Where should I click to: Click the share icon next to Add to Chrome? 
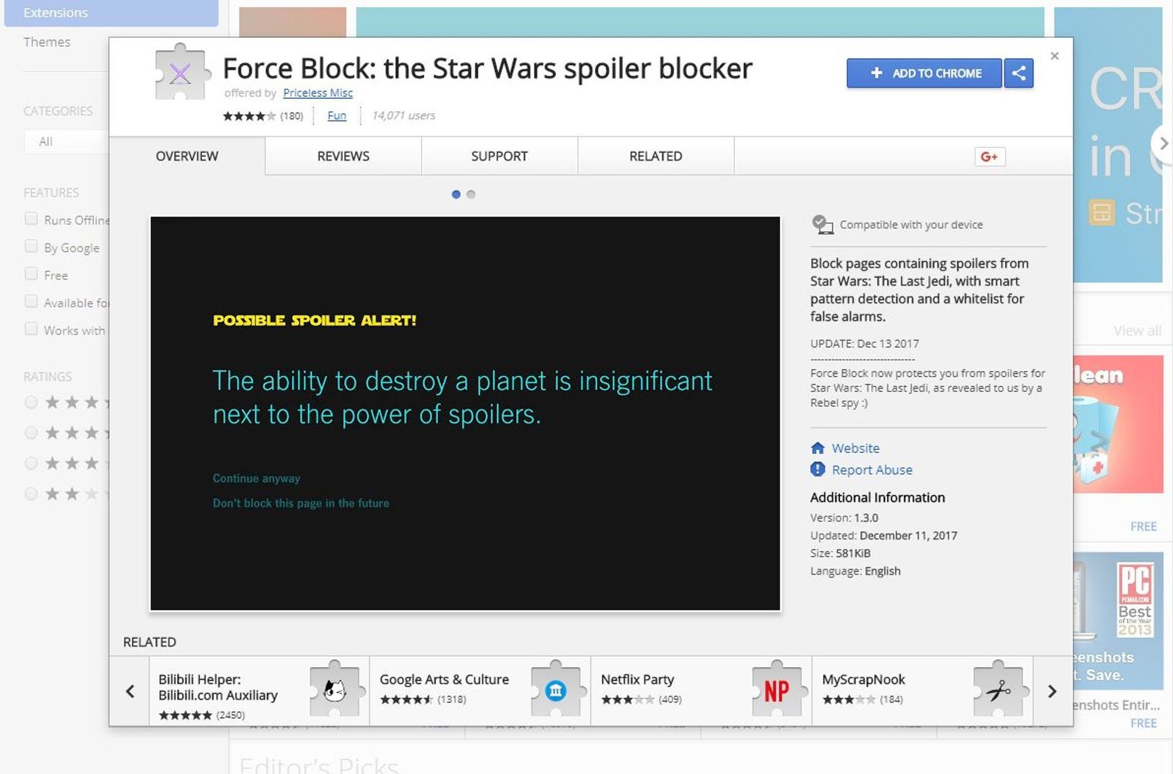pyautogui.click(x=1018, y=73)
